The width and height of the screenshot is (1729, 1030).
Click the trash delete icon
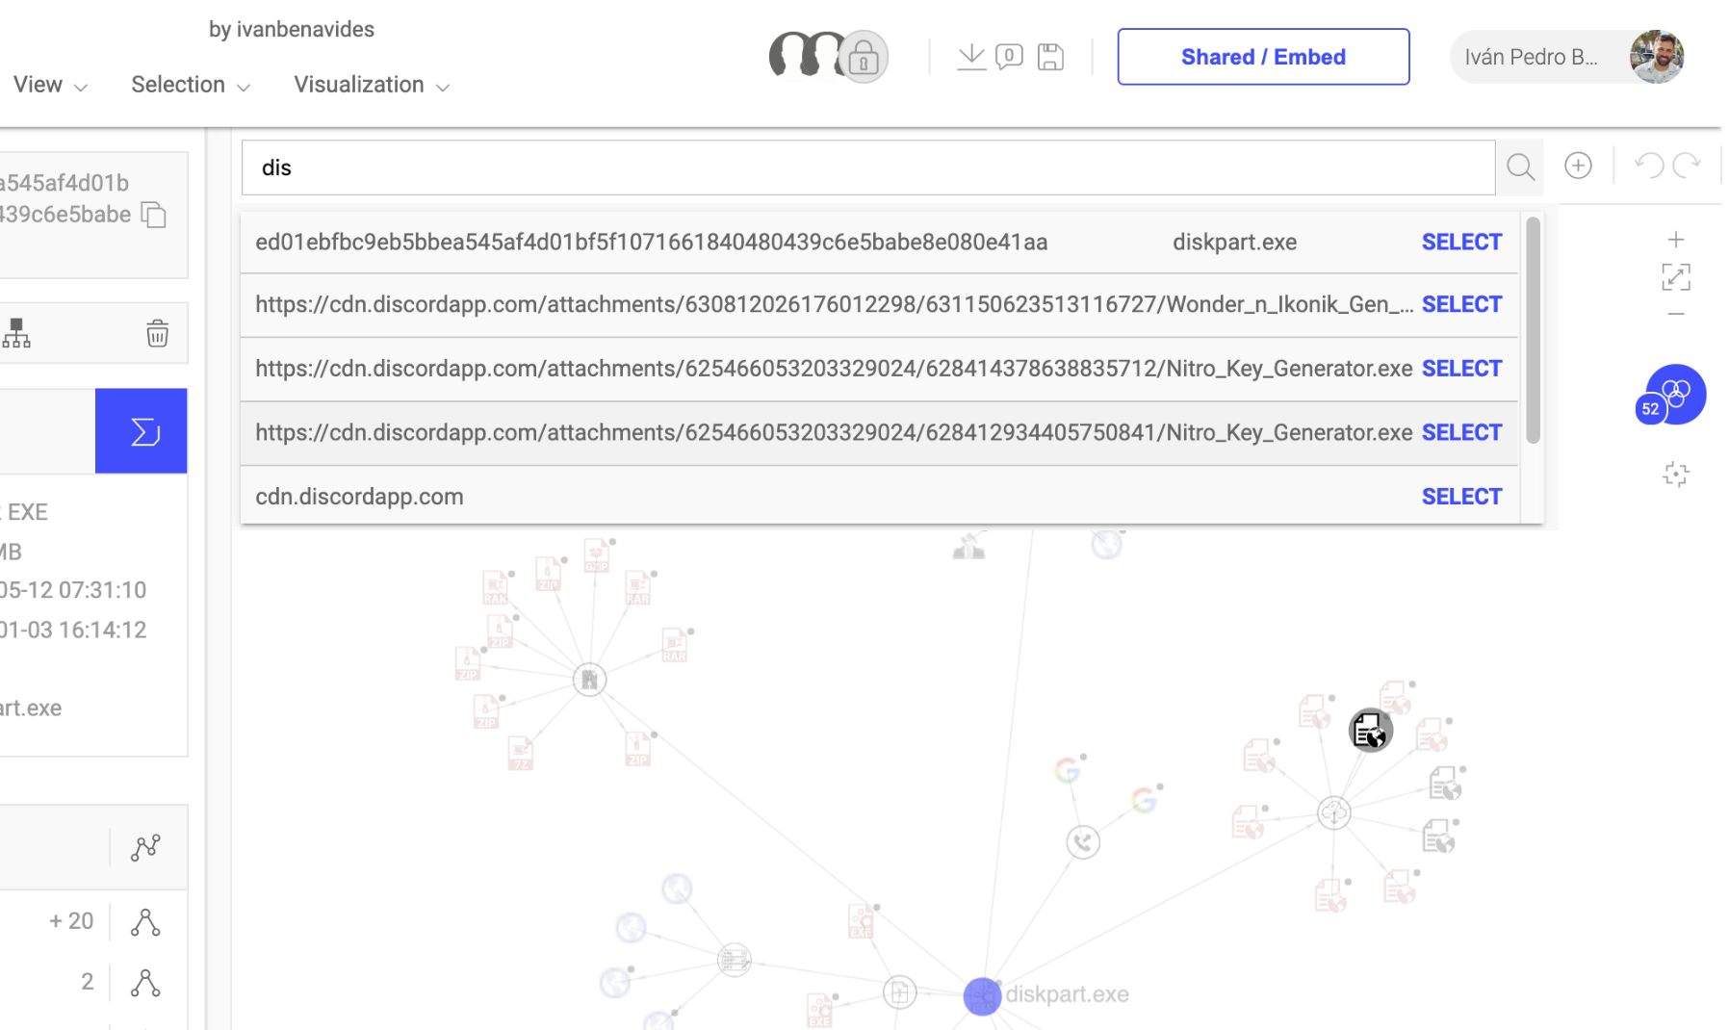point(157,333)
